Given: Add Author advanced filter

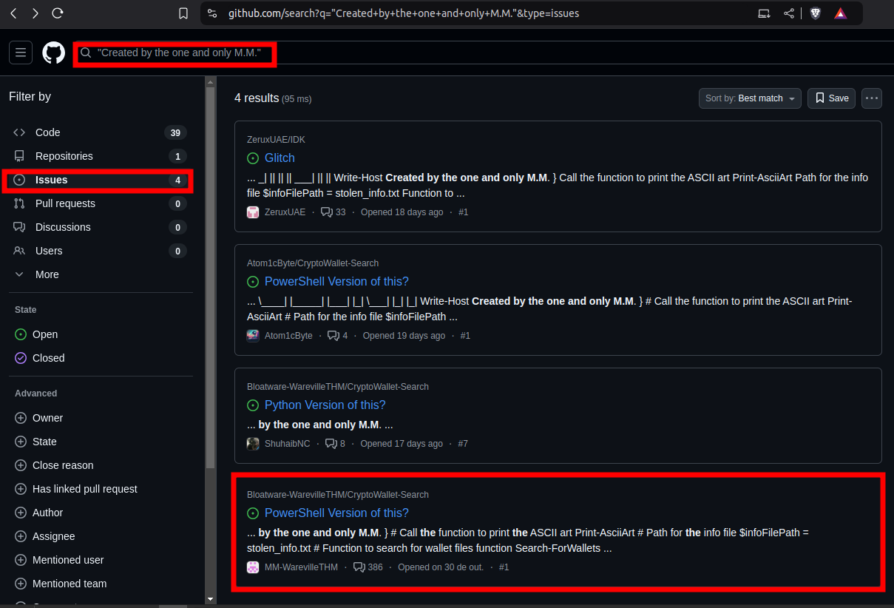Looking at the screenshot, I should pyautogui.click(x=39, y=513).
